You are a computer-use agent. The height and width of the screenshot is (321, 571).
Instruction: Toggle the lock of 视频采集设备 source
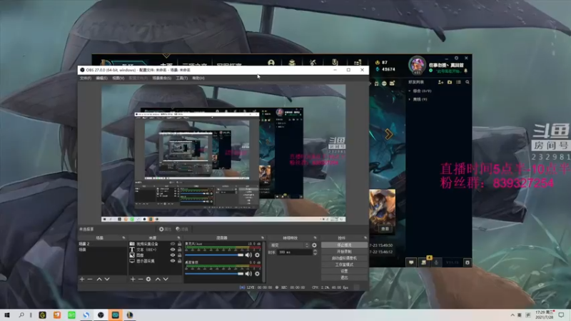pyautogui.click(x=180, y=244)
